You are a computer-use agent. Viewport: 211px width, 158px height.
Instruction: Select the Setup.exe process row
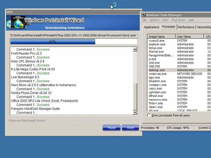pyautogui.click(x=179, y=48)
